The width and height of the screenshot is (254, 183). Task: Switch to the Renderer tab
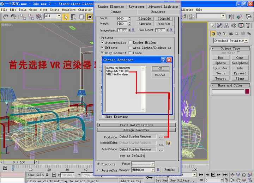[158, 12]
